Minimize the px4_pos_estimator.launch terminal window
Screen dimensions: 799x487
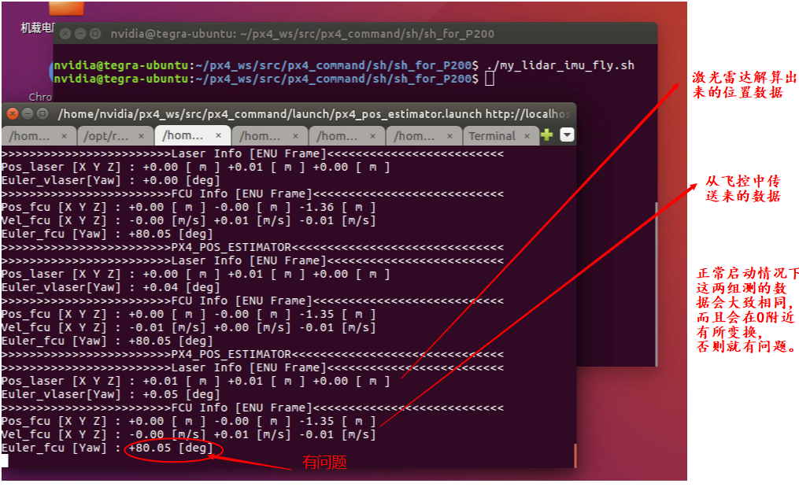tap(28, 113)
